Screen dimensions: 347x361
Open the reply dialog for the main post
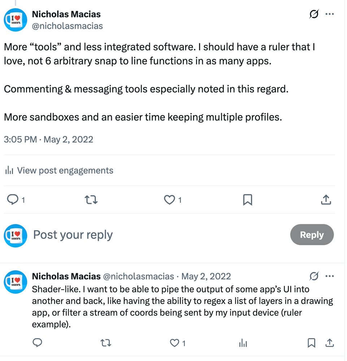[x=13, y=199]
